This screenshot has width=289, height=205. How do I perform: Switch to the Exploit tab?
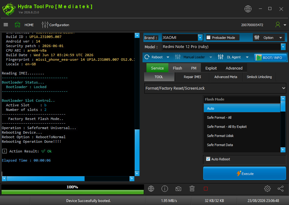tap(211, 68)
